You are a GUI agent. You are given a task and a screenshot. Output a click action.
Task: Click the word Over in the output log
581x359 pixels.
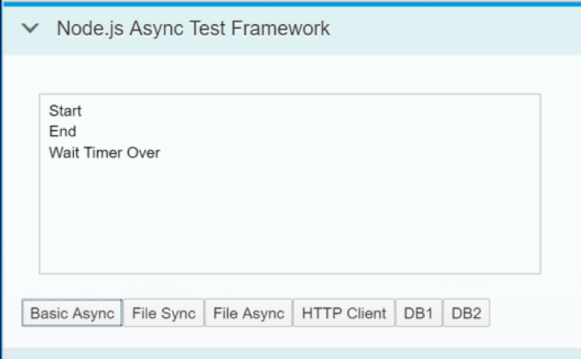(143, 152)
